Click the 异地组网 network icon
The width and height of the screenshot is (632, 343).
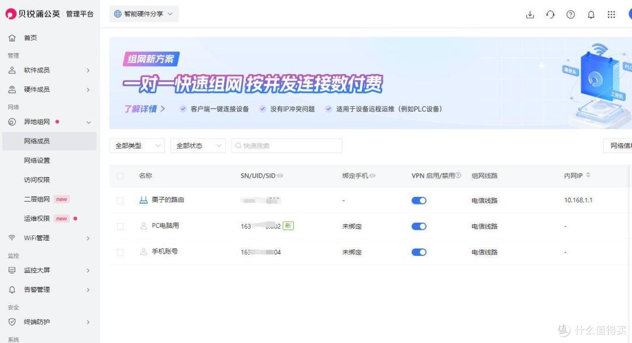12,122
